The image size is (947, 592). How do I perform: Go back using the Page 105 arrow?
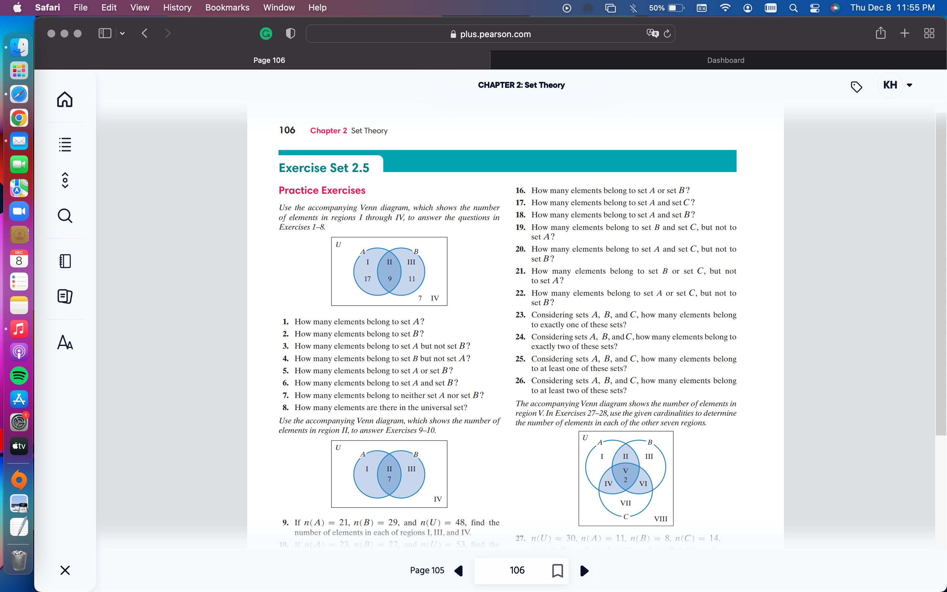tap(459, 571)
